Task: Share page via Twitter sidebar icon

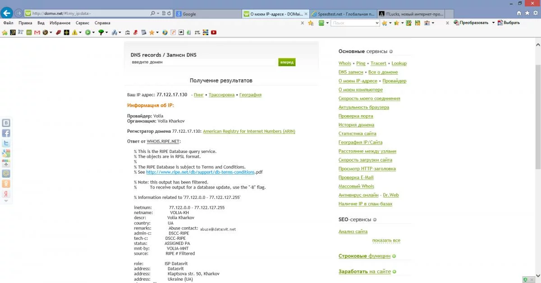Action: (6, 143)
